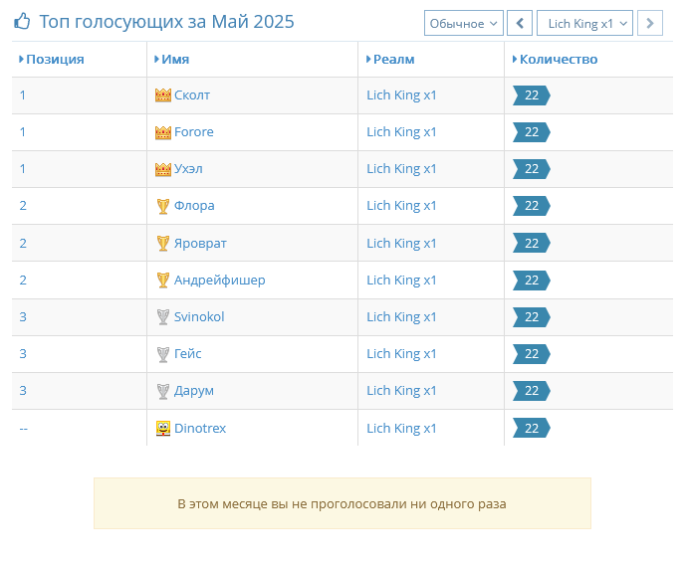The width and height of the screenshot is (685, 566).
Task: Click the silver trophy icon next to Svinokol
Action: click(x=163, y=317)
